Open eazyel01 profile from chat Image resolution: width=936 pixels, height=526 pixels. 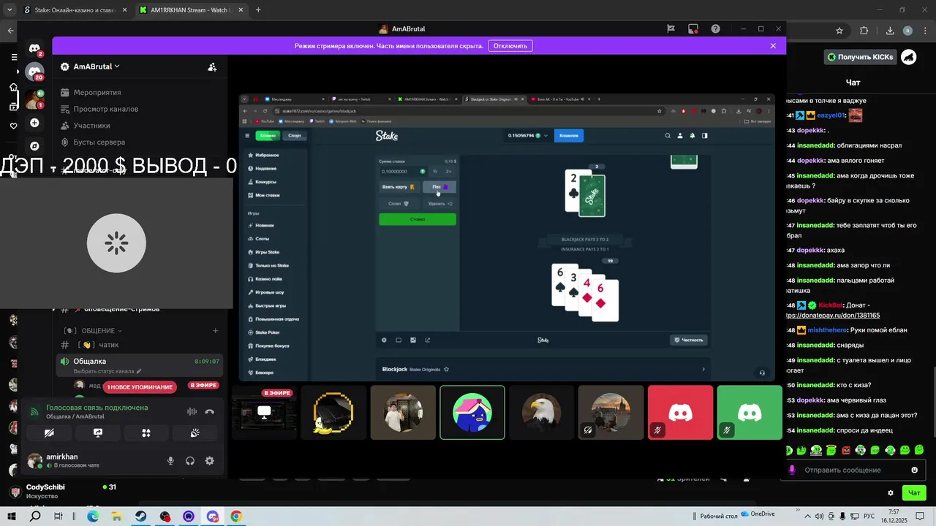831,115
